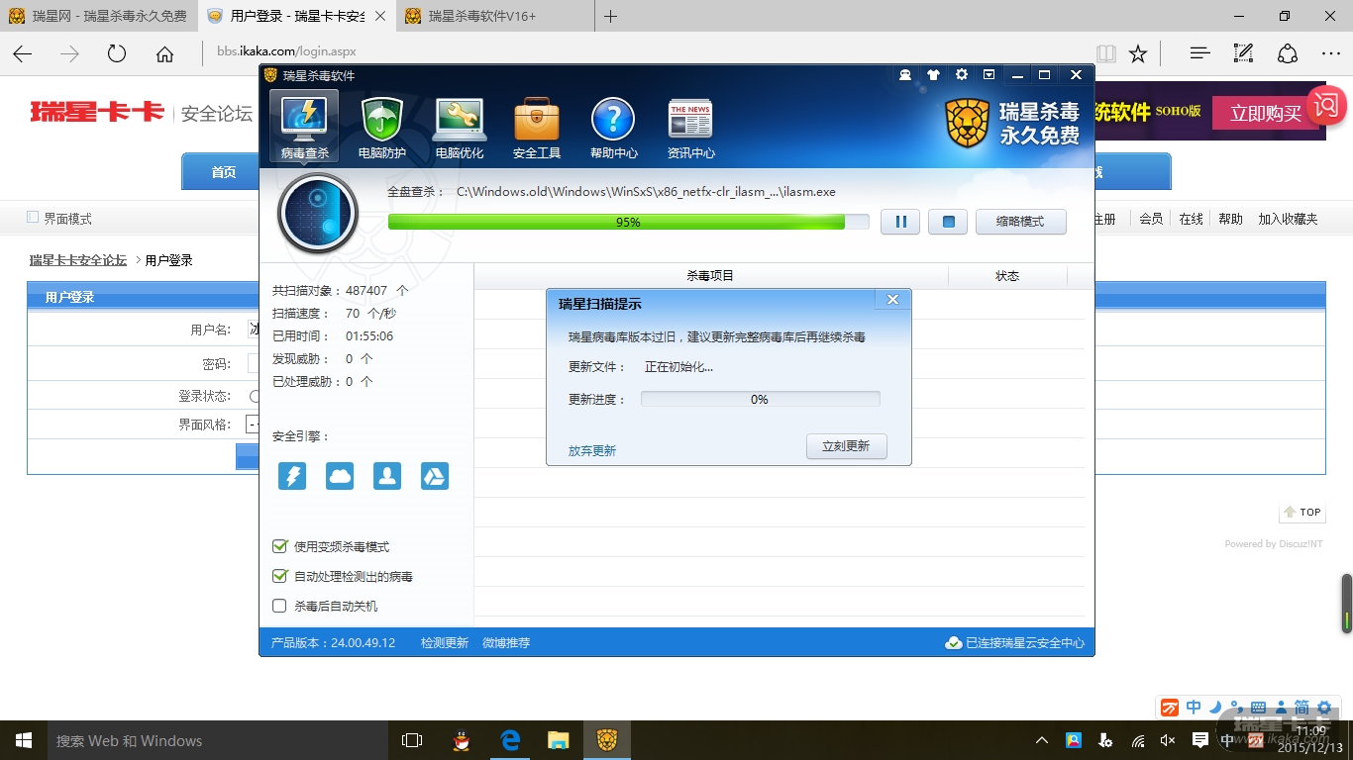Go to Edge home page
This screenshot has height=760, width=1353.
click(164, 53)
